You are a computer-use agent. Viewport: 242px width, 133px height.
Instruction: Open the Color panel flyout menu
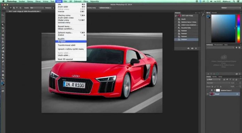click(x=241, y=13)
